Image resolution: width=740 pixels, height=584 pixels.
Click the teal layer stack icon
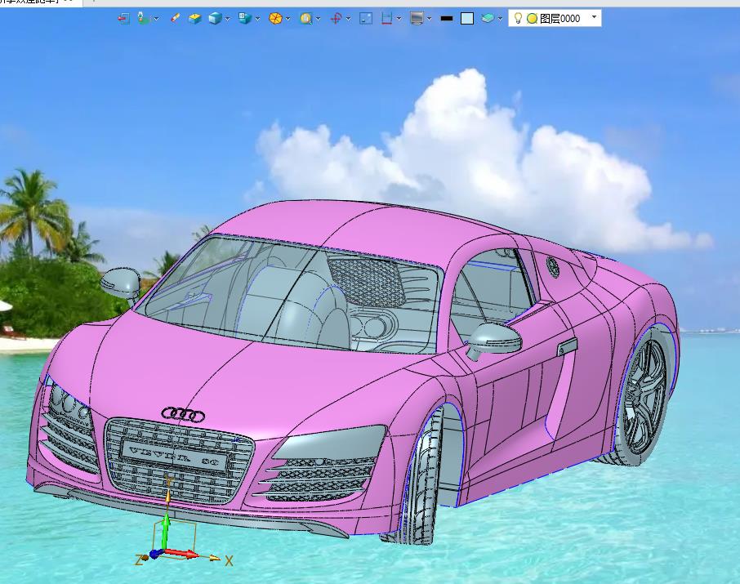pos(488,19)
